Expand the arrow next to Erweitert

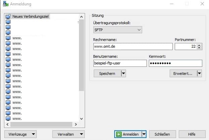[199, 74]
